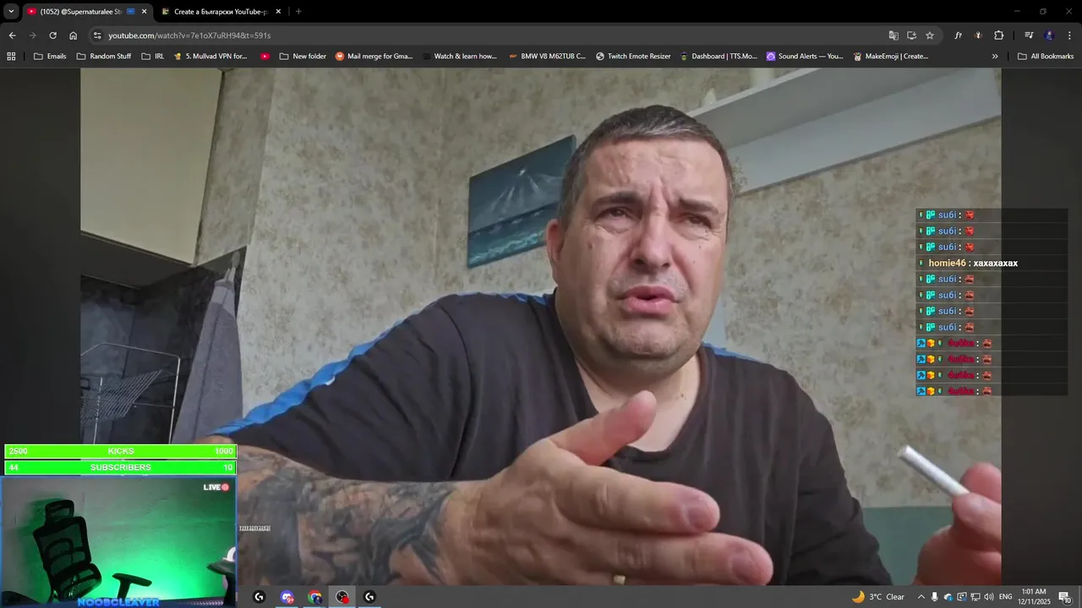Screen dimensions: 1082x608
Task: Open 'Twitch Emote Resizer' bookmark
Action: tap(633, 56)
